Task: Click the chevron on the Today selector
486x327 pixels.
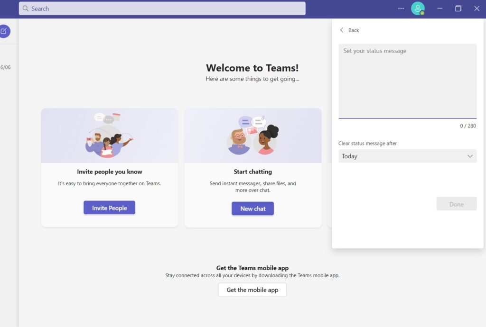Action: [x=470, y=156]
